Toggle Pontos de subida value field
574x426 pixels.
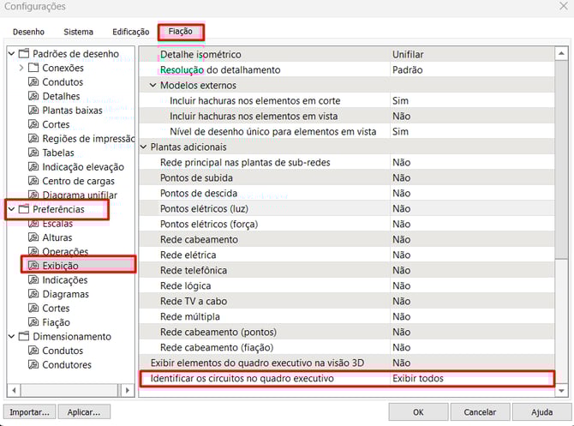(x=471, y=178)
